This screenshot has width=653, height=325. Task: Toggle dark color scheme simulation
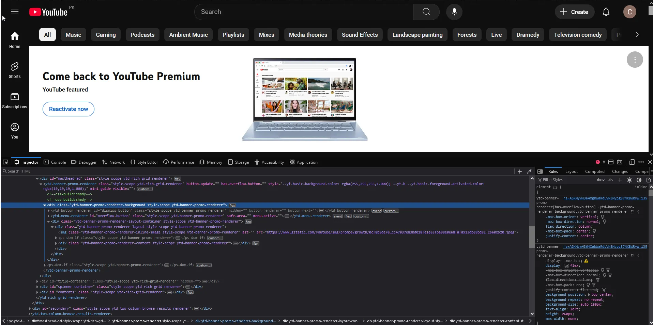coord(639,180)
